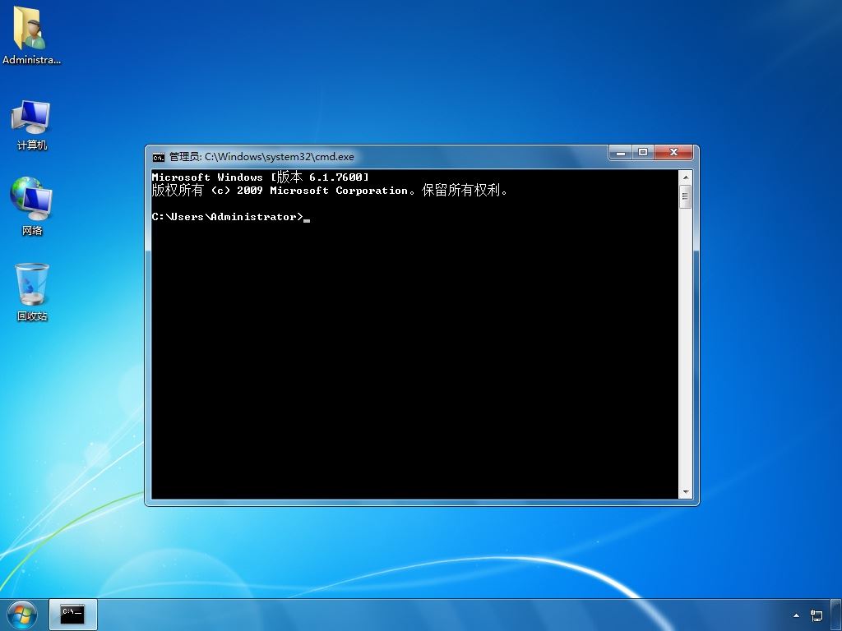This screenshot has width=842, height=631.
Task: Click the network status tray icon
Action: pos(817,615)
